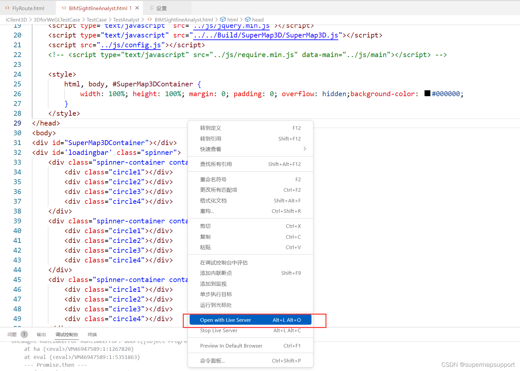This screenshot has width=520, height=371.
Task: Click the file icon in the breadcrumb
Action: click(150, 20)
